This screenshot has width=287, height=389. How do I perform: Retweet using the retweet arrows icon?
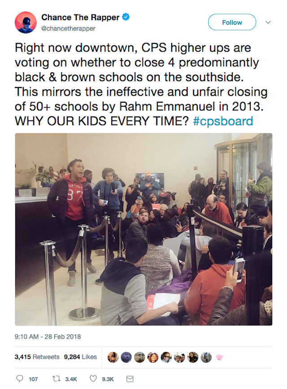[57, 379]
